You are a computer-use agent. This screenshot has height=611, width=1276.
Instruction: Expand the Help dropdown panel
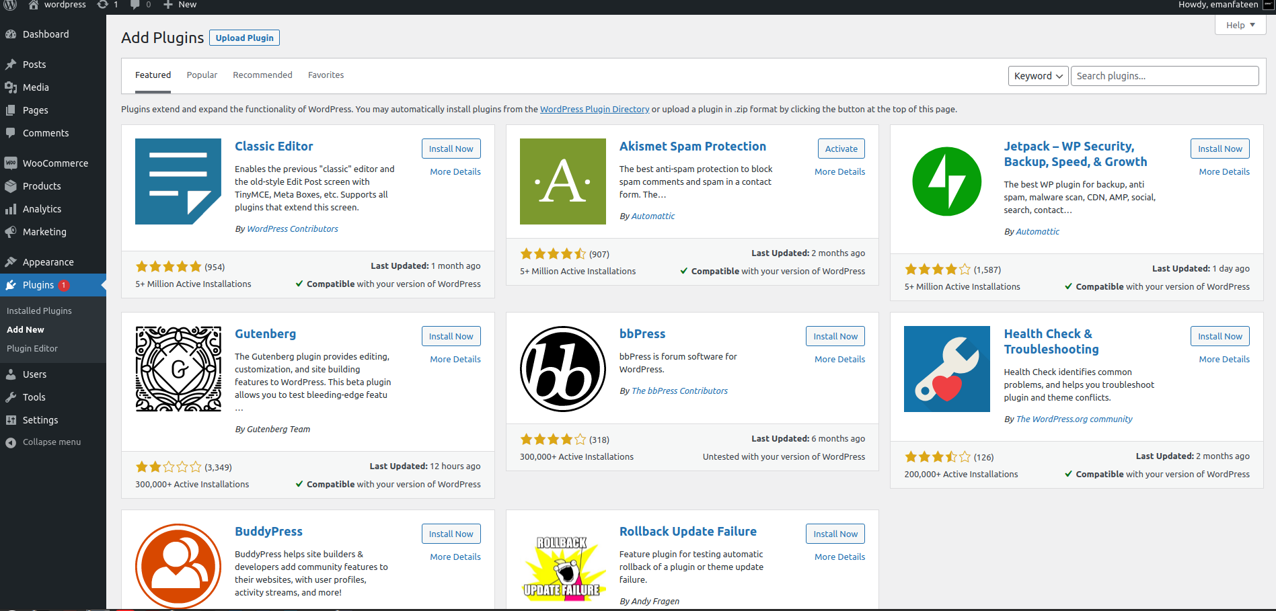(1240, 25)
